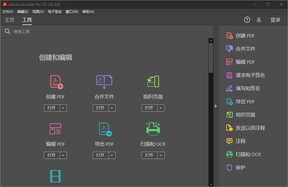Click the 登录 sign-in button
The image size is (288, 187).
pyautogui.click(x=275, y=20)
